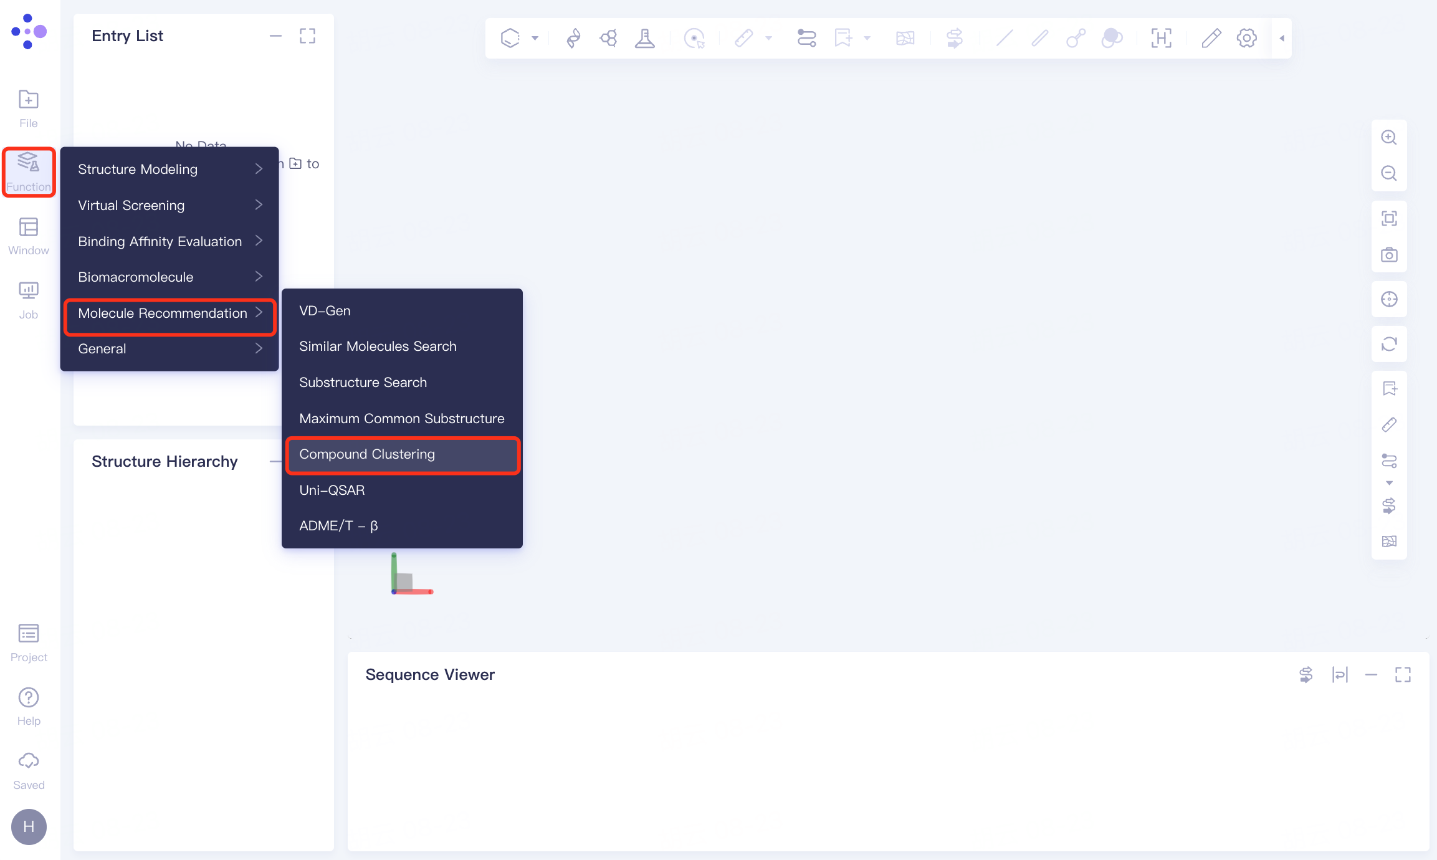Image resolution: width=1437 pixels, height=860 pixels.
Task: Maximize the Sequence Viewer panel
Action: (1403, 674)
